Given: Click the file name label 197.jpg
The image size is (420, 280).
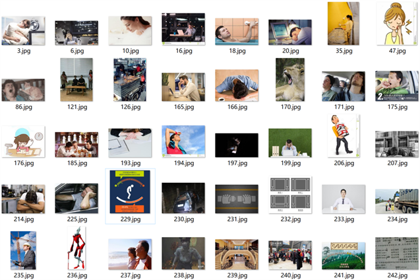Looking at the screenshot, I should pyautogui.click(x=237, y=163).
